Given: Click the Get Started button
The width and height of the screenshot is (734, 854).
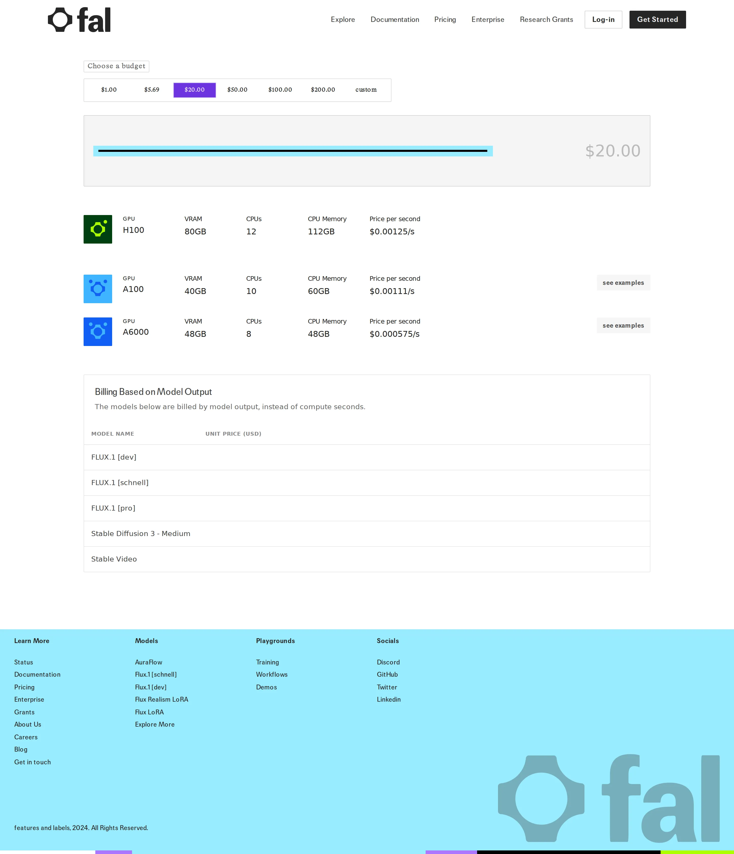Looking at the screenshot, I should click(x=657, y=19).
